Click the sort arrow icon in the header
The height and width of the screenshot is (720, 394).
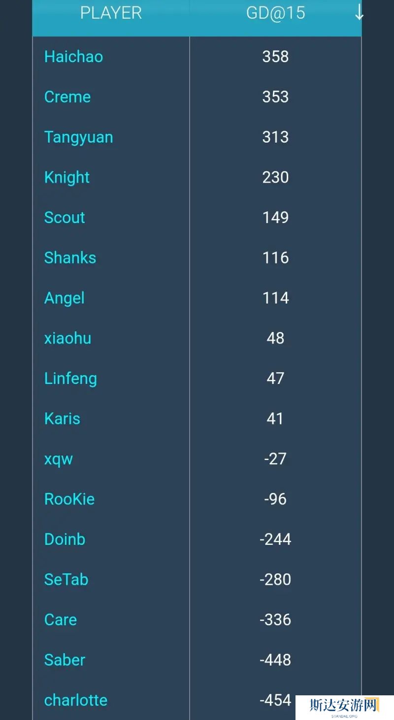(x=359, y=13)
